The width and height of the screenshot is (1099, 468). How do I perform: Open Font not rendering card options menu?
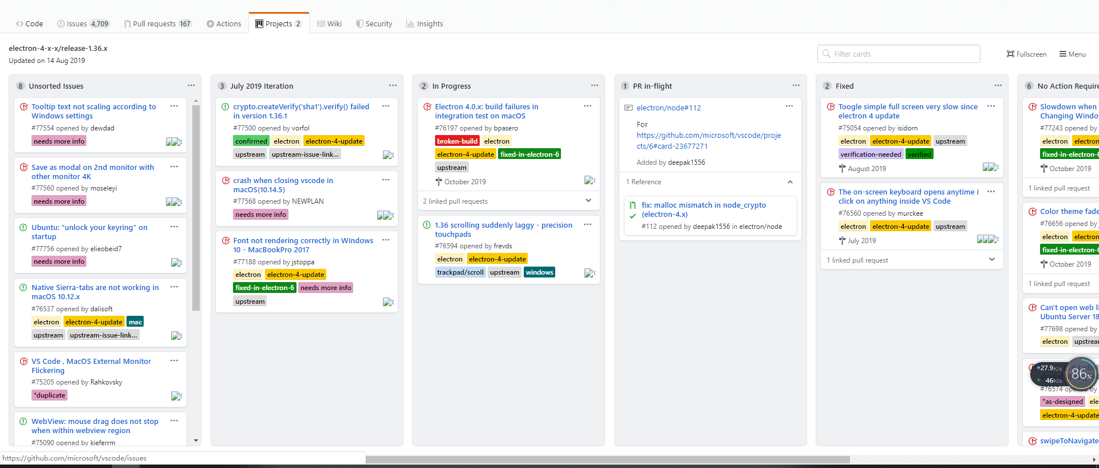coord(386,240)
